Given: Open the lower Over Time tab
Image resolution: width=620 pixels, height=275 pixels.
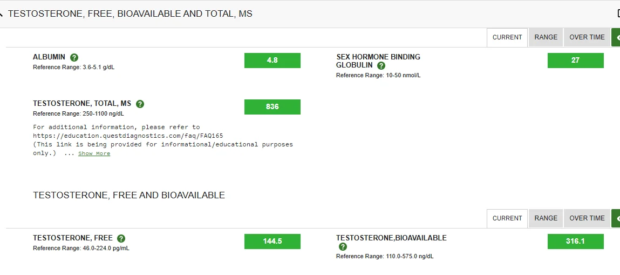Looking at the screenshot, I should click(587, 218).
